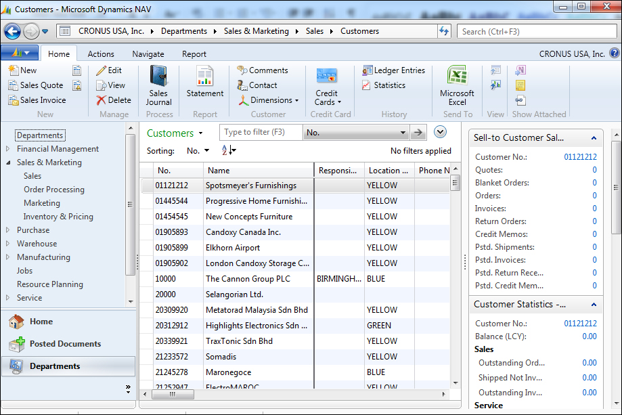Screen dimensions: 622x415
Task: Click the grey Forward navigation arrow
Action: (x=31, y=31)
